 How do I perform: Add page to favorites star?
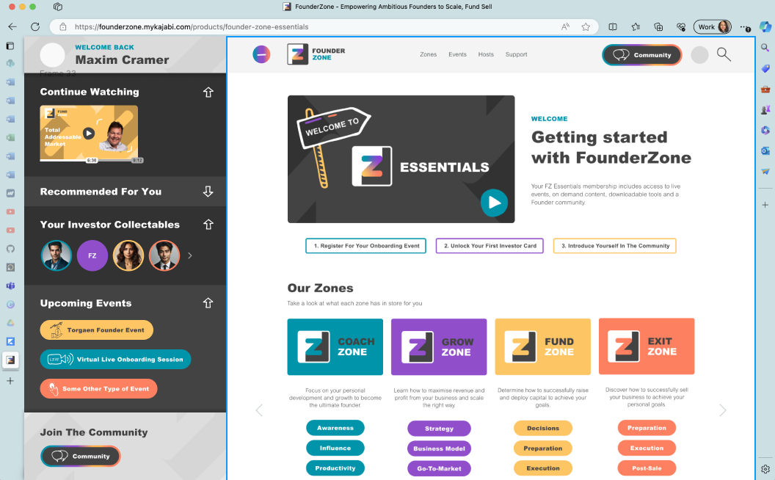(x=586, y=26)
